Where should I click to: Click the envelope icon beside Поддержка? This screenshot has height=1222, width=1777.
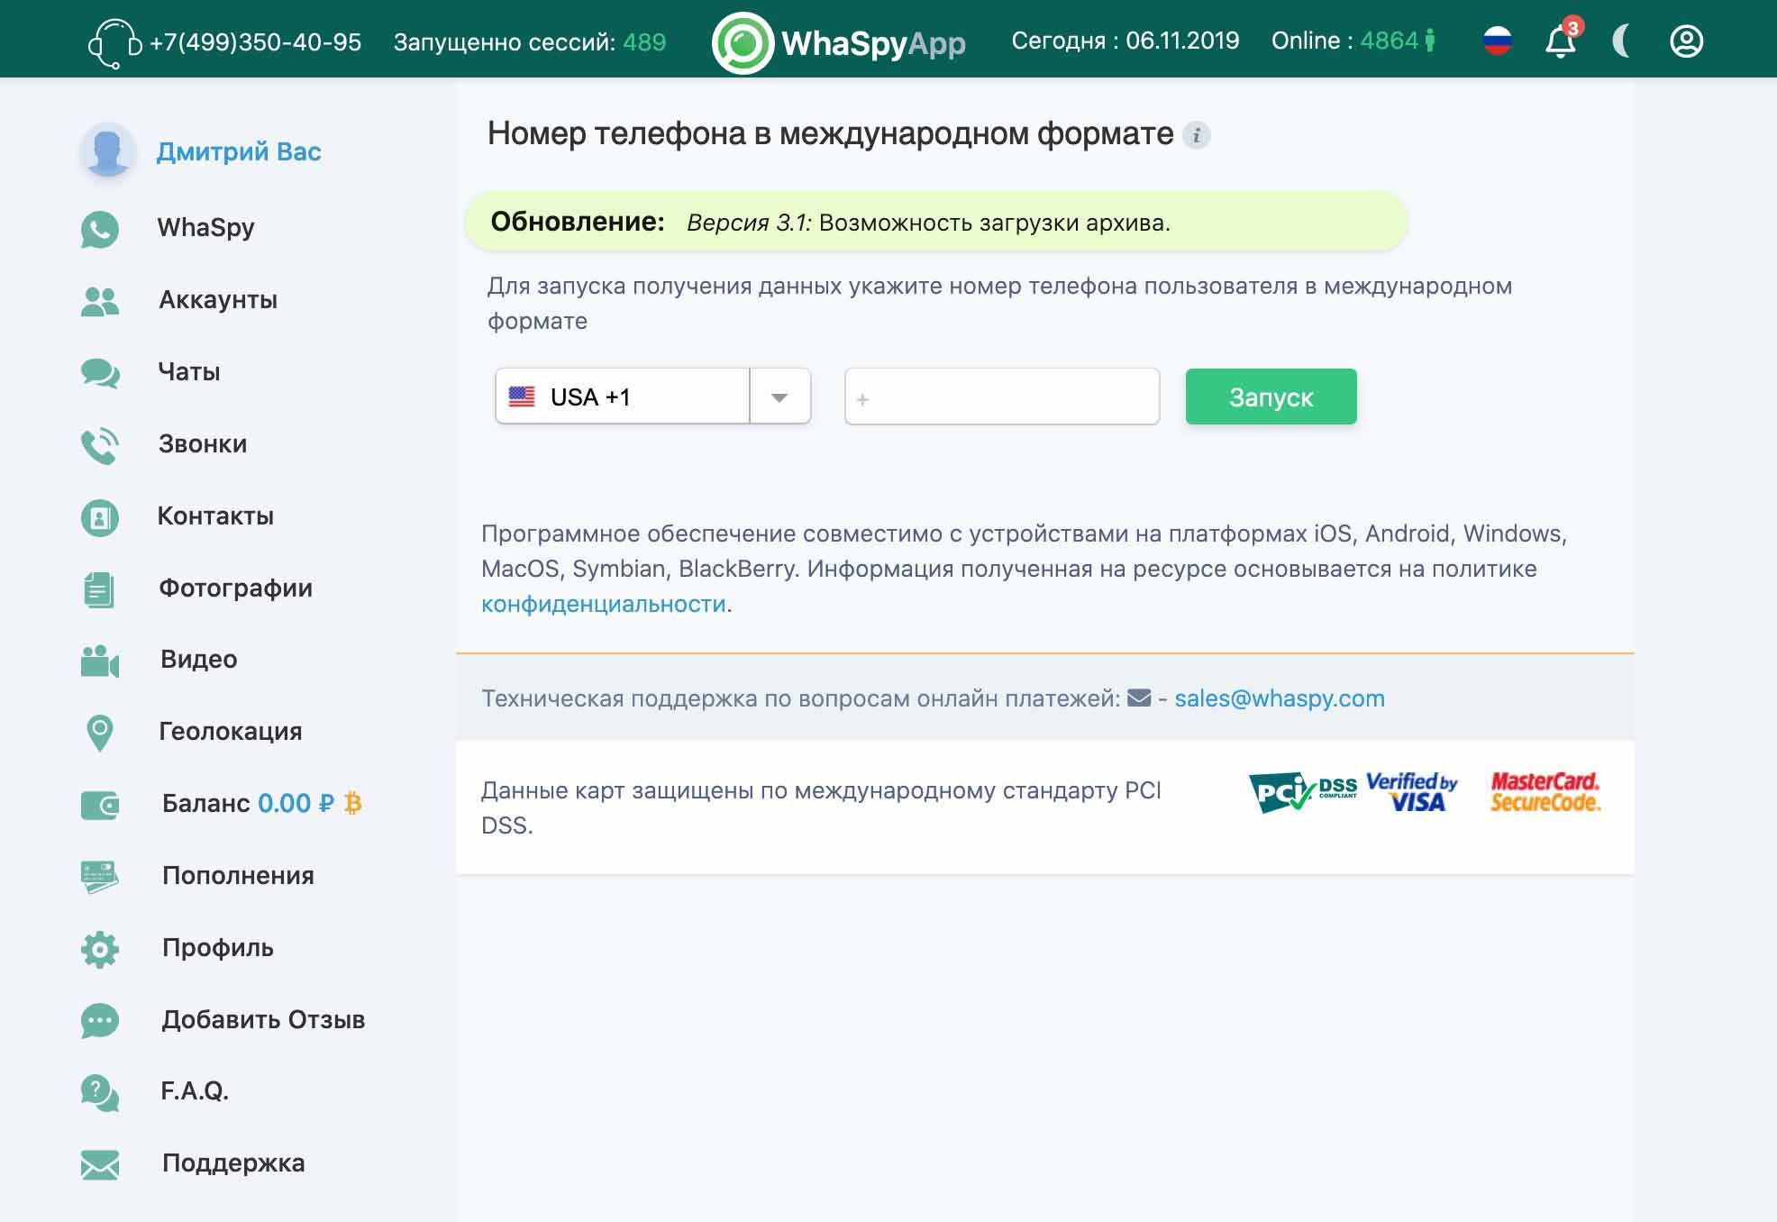point(100,1164)
